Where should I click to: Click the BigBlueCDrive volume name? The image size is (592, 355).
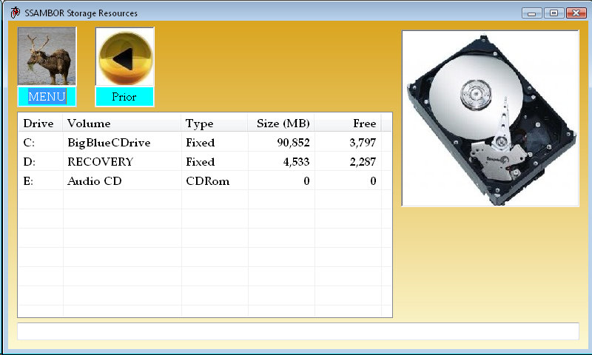pos(109,143)
